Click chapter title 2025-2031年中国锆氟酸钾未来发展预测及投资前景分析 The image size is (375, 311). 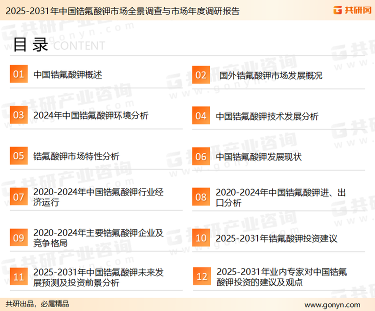pos(98,277)
